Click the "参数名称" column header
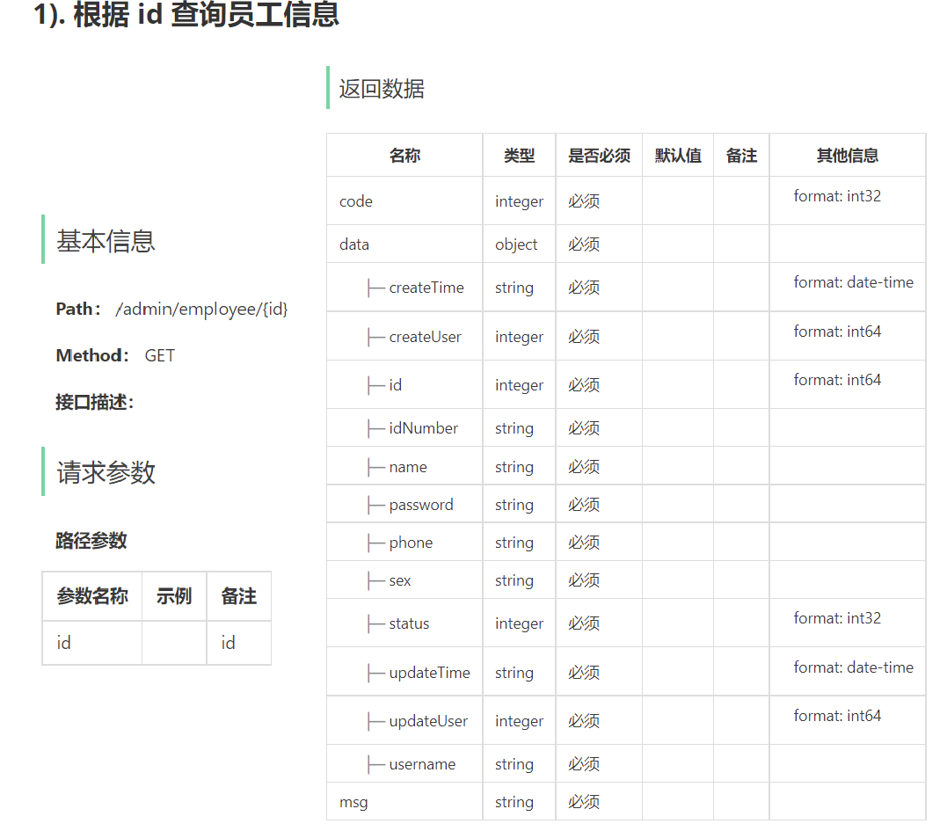This screenshot has height=831, width=947. coord(92,596)
